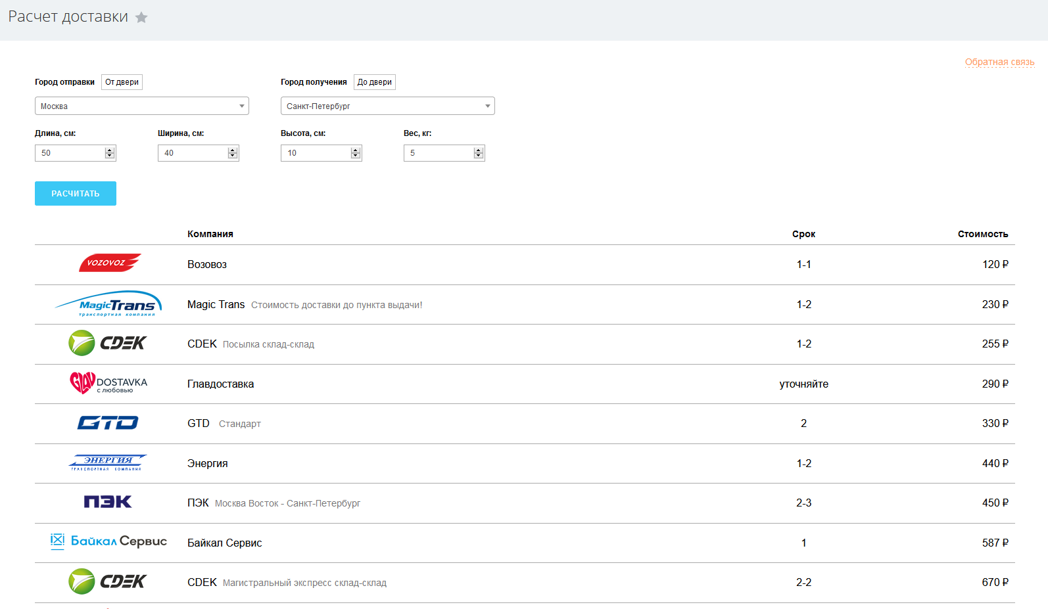Open destination city dropdown showing Санкт-Петербург
1048x609 pixels.
(387, 106)
